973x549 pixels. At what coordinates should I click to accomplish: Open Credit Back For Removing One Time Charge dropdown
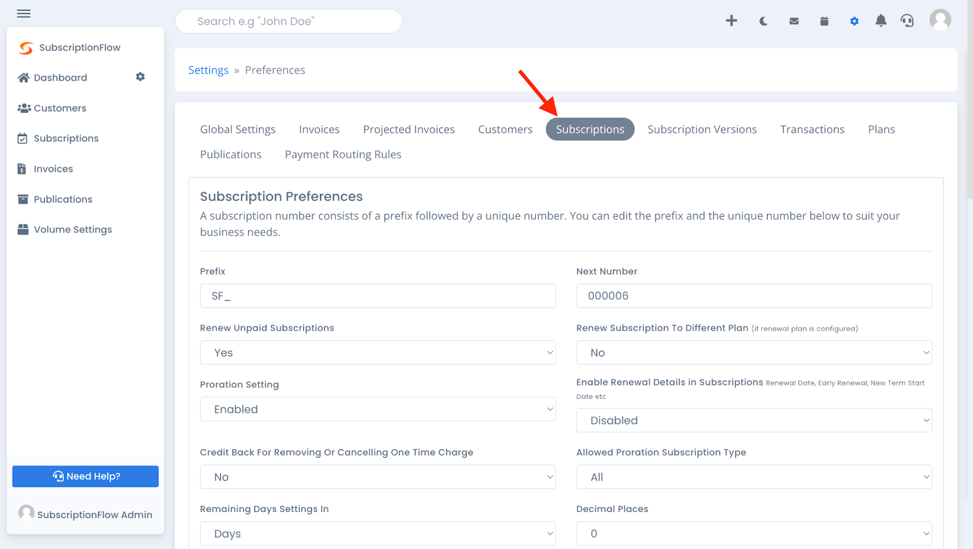coord(378,477)
